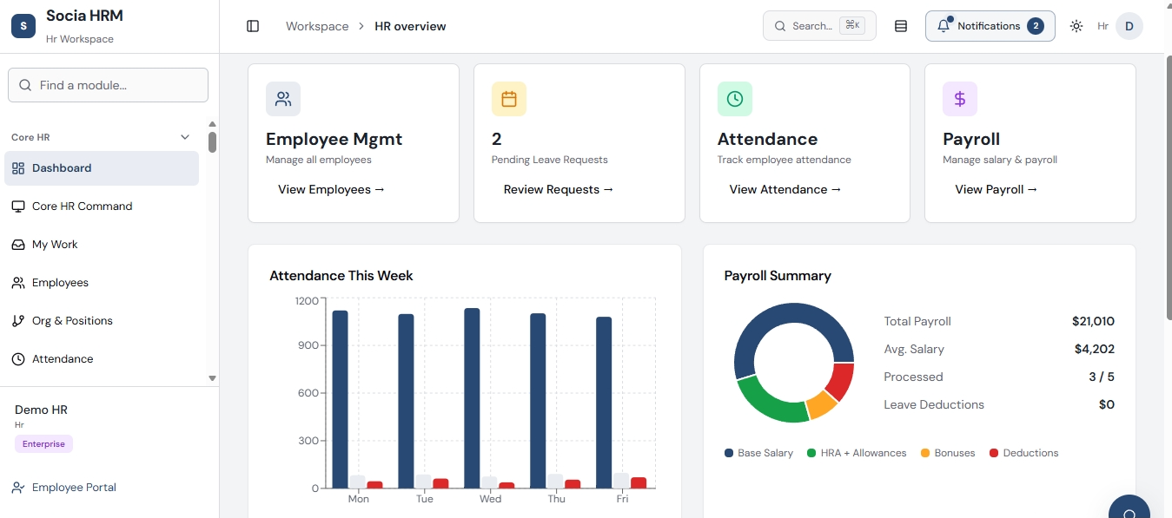The width and height of the screenshot is (1172, 518).
Task: Click the Enterprise plan badge
Action: pyautogui.click(x=43, y=444)
